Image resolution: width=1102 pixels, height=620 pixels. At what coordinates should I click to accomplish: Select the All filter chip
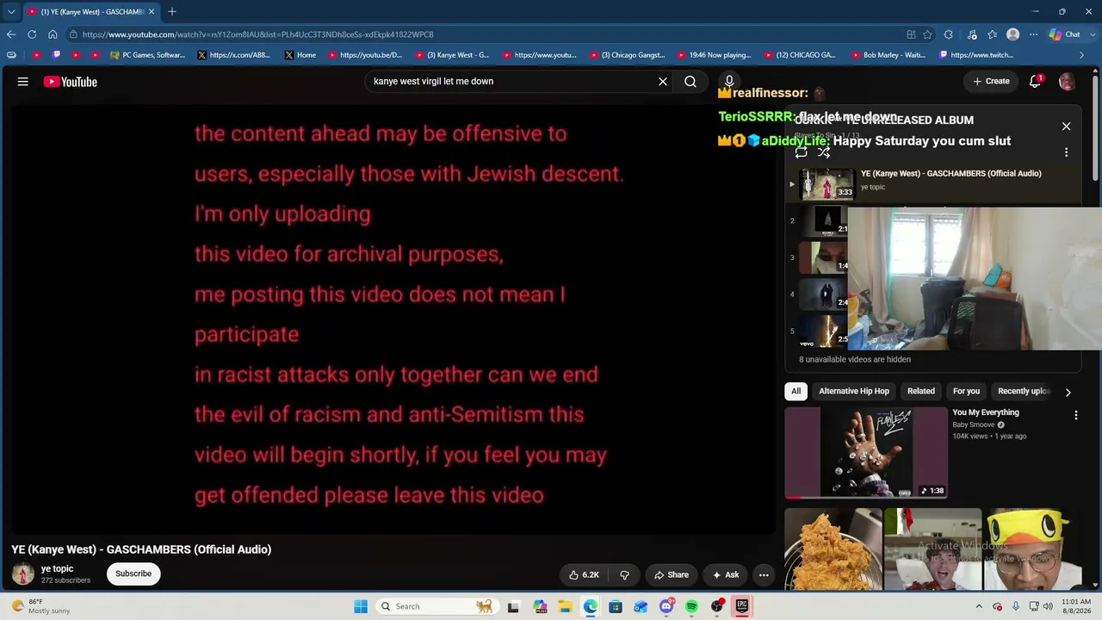point(796,391)
